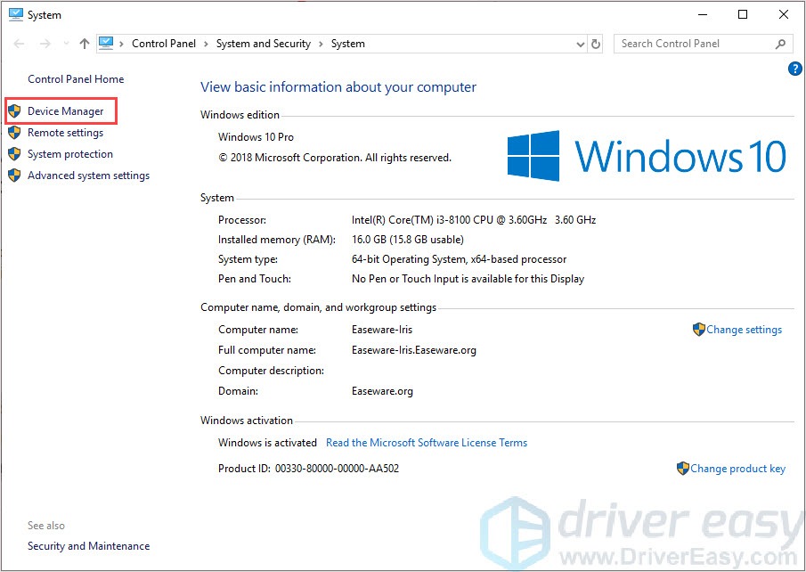Expand chevron after System and Security breadcrumb
This screenshot has height=572, width=806.
point(321,44)
